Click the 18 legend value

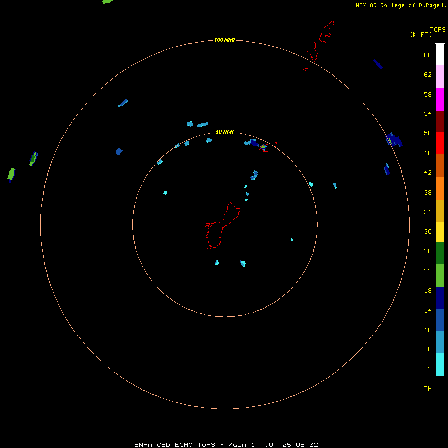pyautogui.click(x=428, y=291)
